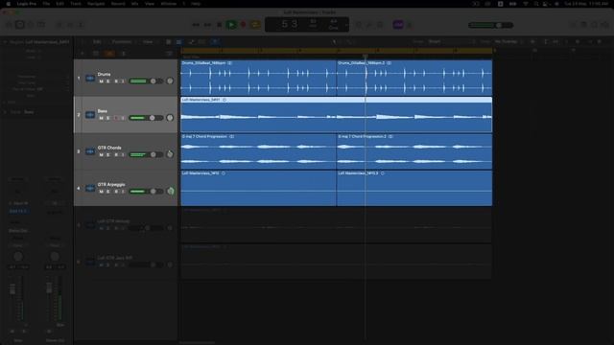The height and width of the screenshot is (345, 614).
Task: Select the first Drums_GlitxBeat region on Drums track
Action: pos(258,78)
